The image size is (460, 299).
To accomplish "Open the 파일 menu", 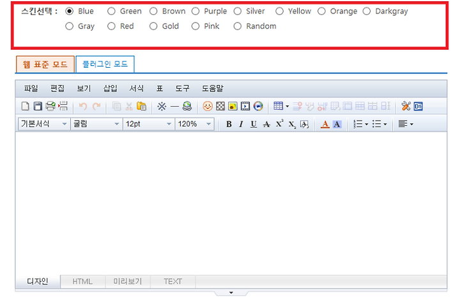I will 31,88.
